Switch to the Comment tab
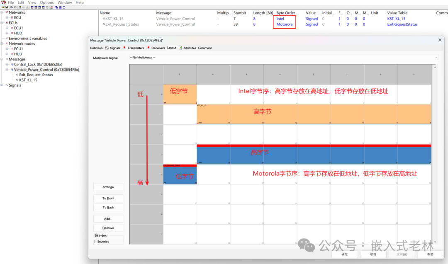Viewport: 448px width, 264px height. [205, 48]
